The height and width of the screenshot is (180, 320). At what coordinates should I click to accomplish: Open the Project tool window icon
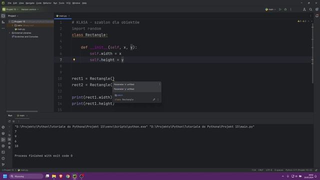(3, 16)
